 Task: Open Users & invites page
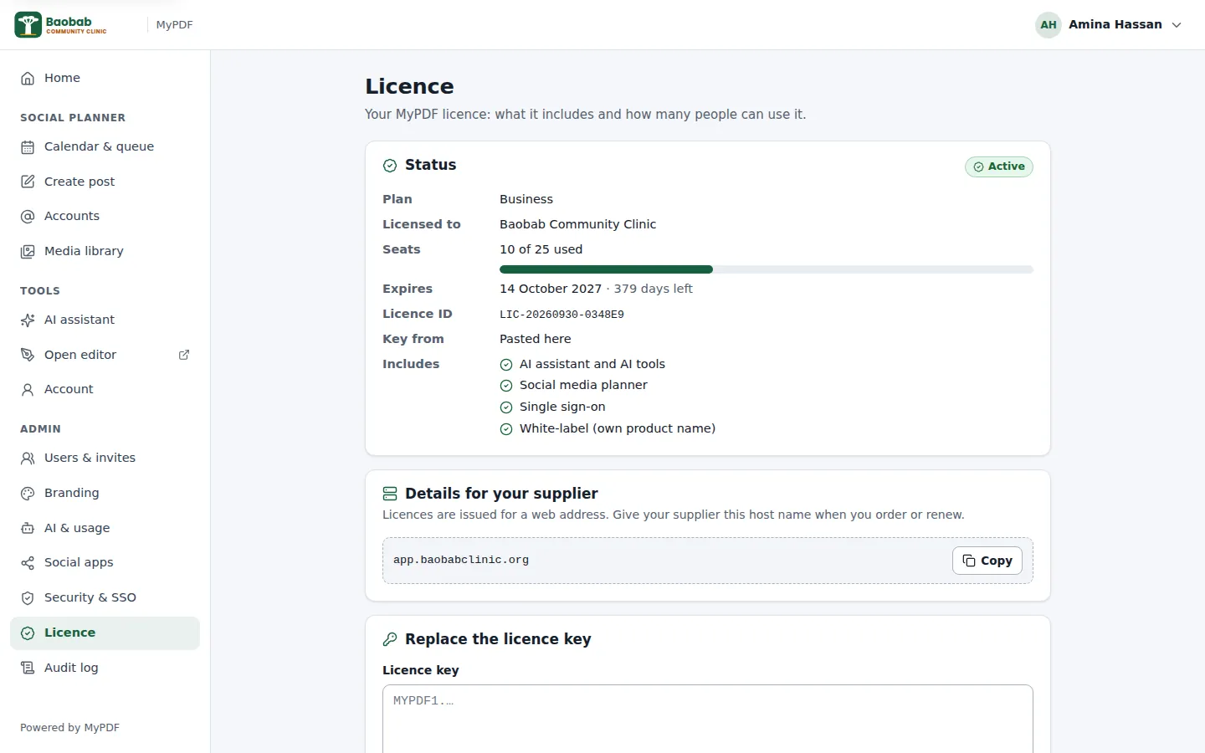(x=105, y=458)
